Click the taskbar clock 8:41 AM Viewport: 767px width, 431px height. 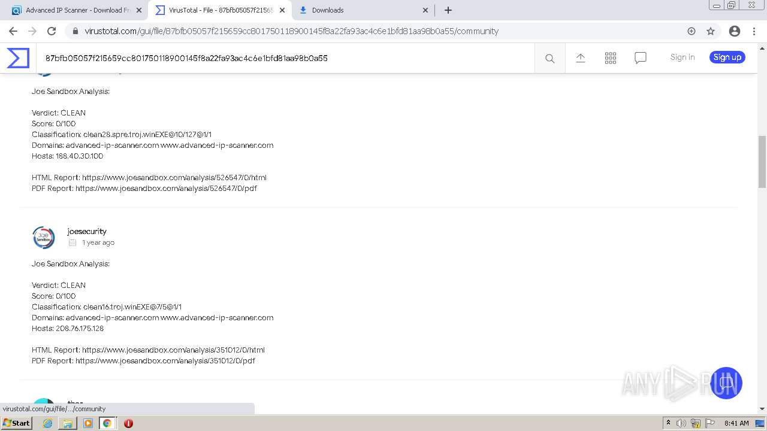[736, 423]
